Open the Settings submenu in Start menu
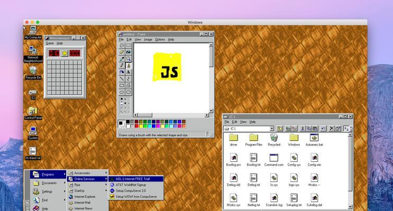Screen dimensions: 393x211 [48, 191]
